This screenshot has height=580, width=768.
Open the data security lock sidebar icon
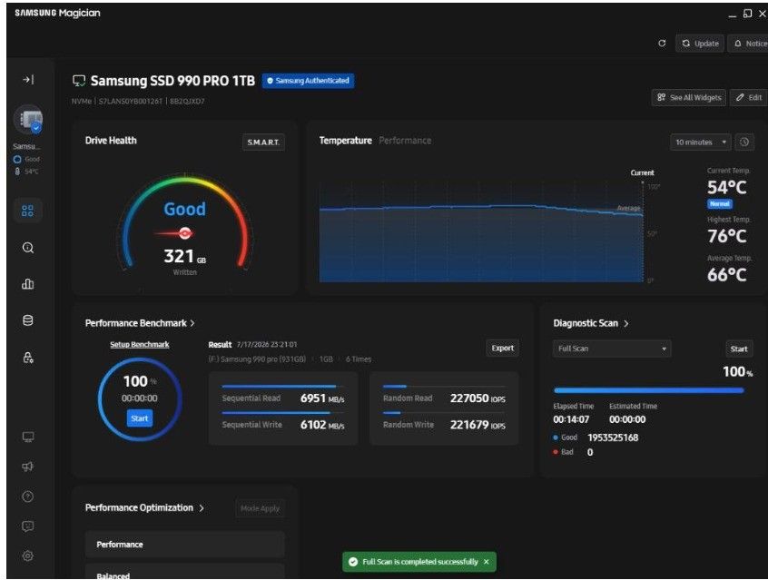(28, 357)
